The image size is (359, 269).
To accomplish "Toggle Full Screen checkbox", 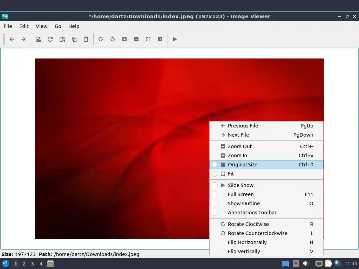I will [215, 194].
